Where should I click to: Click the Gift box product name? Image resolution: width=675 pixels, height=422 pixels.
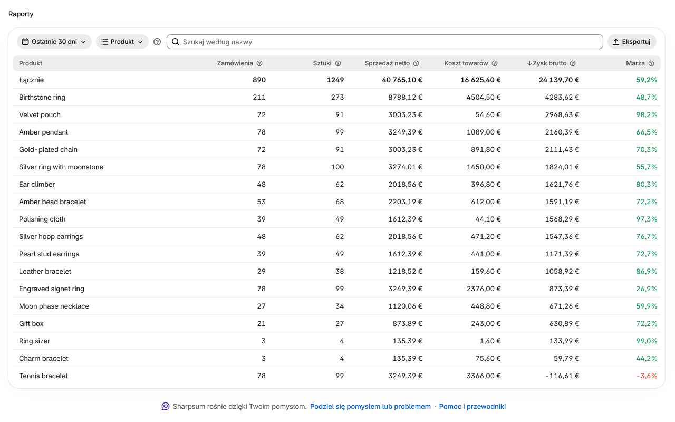31,323
